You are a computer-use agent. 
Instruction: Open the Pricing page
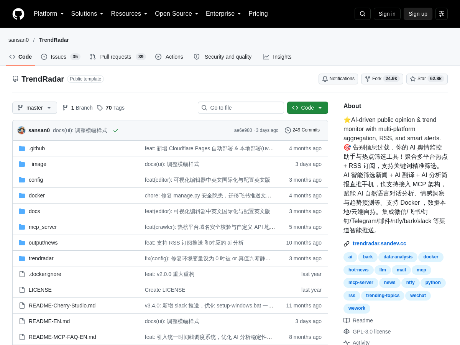pyautogui.click(x=258, y=14)
